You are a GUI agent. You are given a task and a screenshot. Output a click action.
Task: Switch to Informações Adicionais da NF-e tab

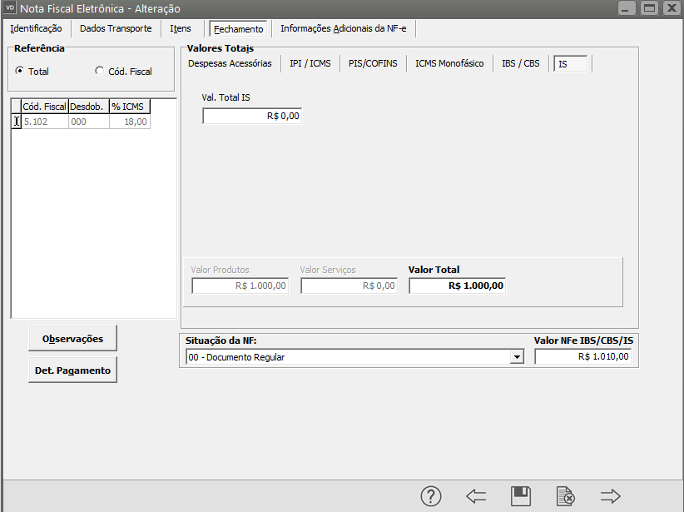pos(343,28)
